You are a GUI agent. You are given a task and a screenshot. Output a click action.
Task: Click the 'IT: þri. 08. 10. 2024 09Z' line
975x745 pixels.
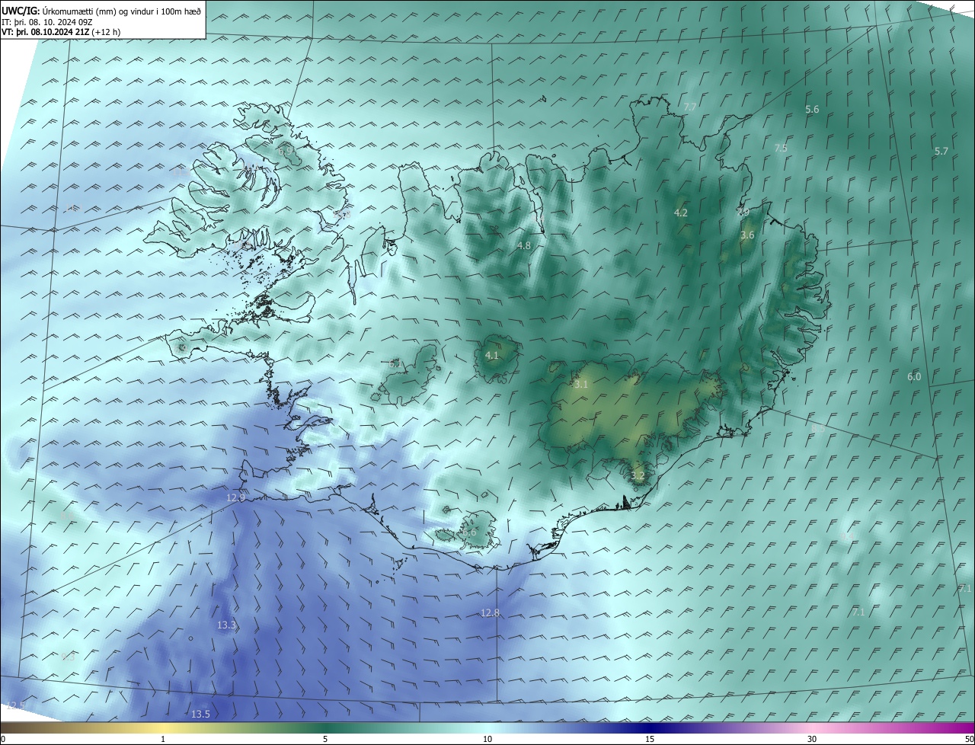(47, 22)
